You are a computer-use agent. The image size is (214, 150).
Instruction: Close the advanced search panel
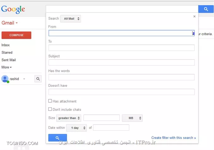[194, 16]
